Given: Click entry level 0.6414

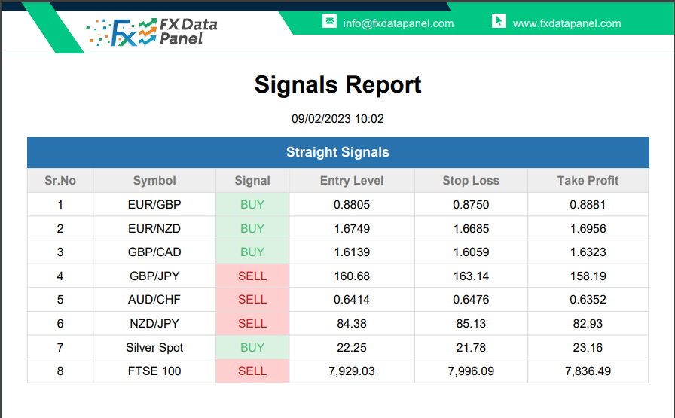Looking at the screenshot, I should (x=352, y=299).
